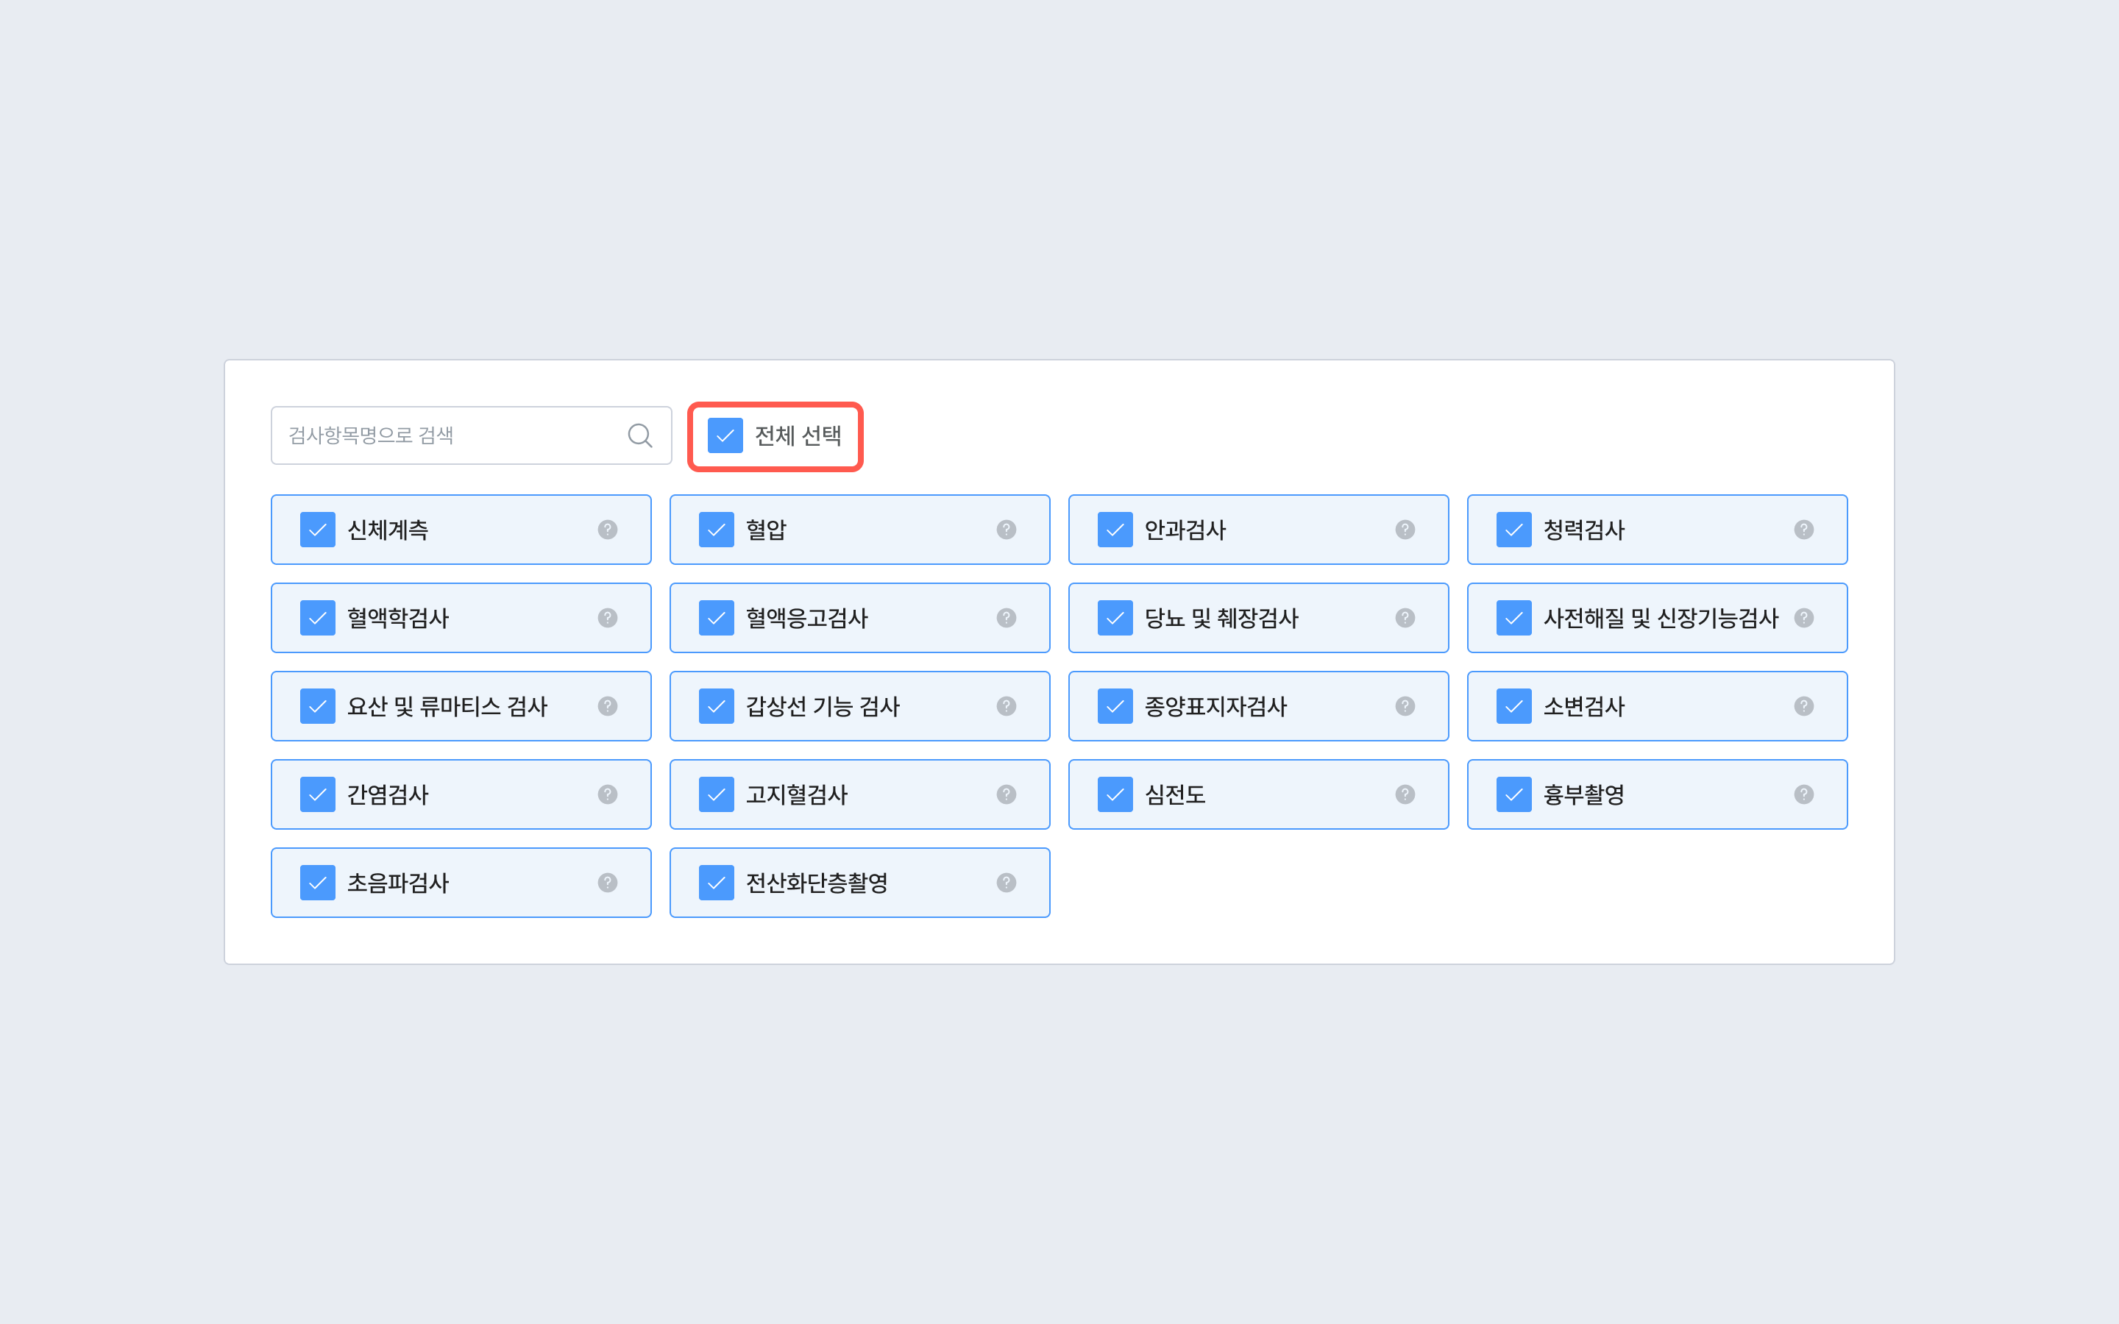Show help tooltip for 안과검사
Viewport: 2119px width, 1324px height.
pyautogui.click(x=1405, y=530)
